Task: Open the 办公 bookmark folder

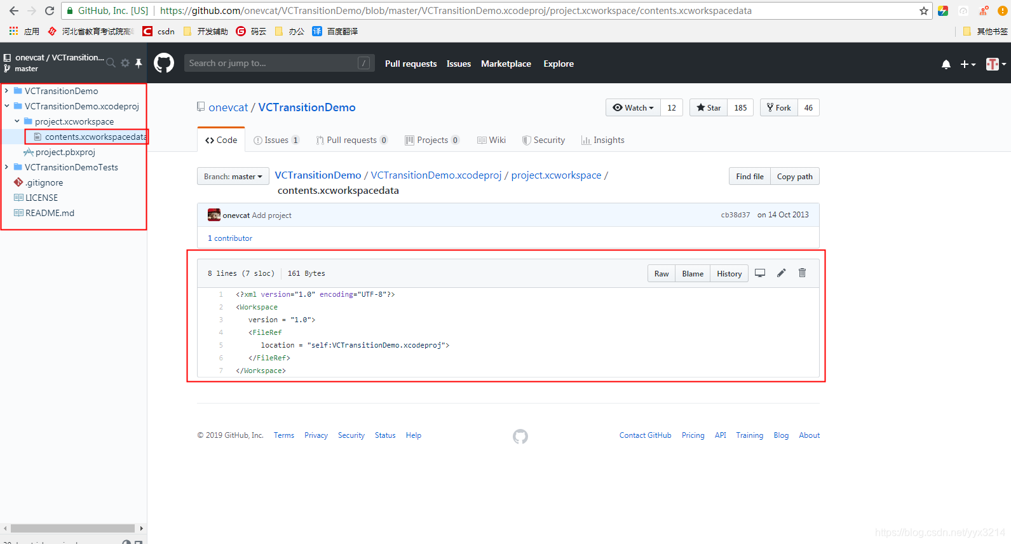Action: pos(290,31)
